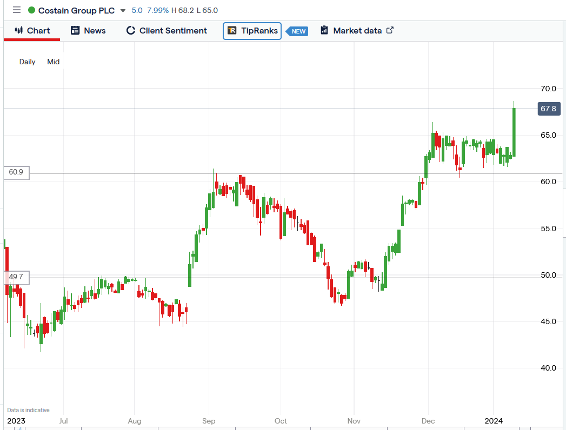The image size is (566, 430).
Task: Click the 40.0 price axis label
Action: pos(548,368)
